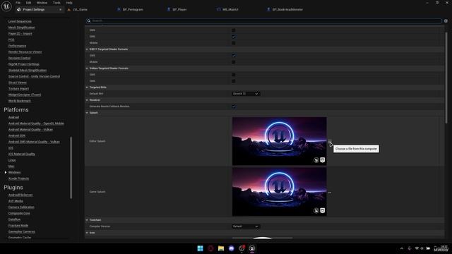Screen dimensions: 452x254
Task: Click the battery icon in the system tray
Action: pos(428,248)
